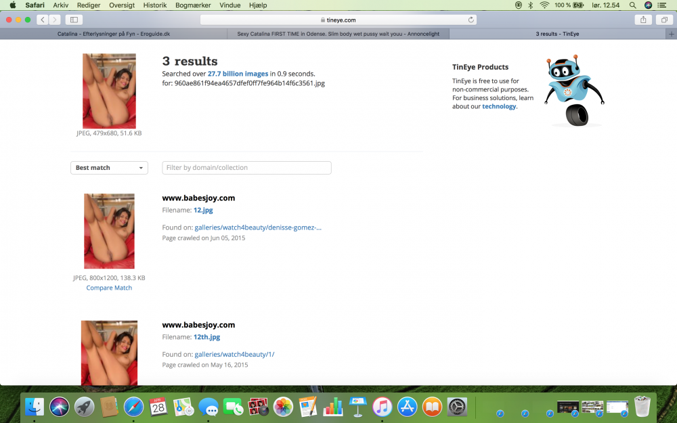Open Maps from the Dock
Screen dimensions: 677x423
183,407
